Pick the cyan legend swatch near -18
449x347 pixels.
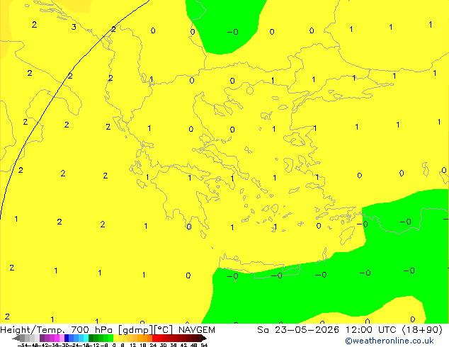click(86, 338)
